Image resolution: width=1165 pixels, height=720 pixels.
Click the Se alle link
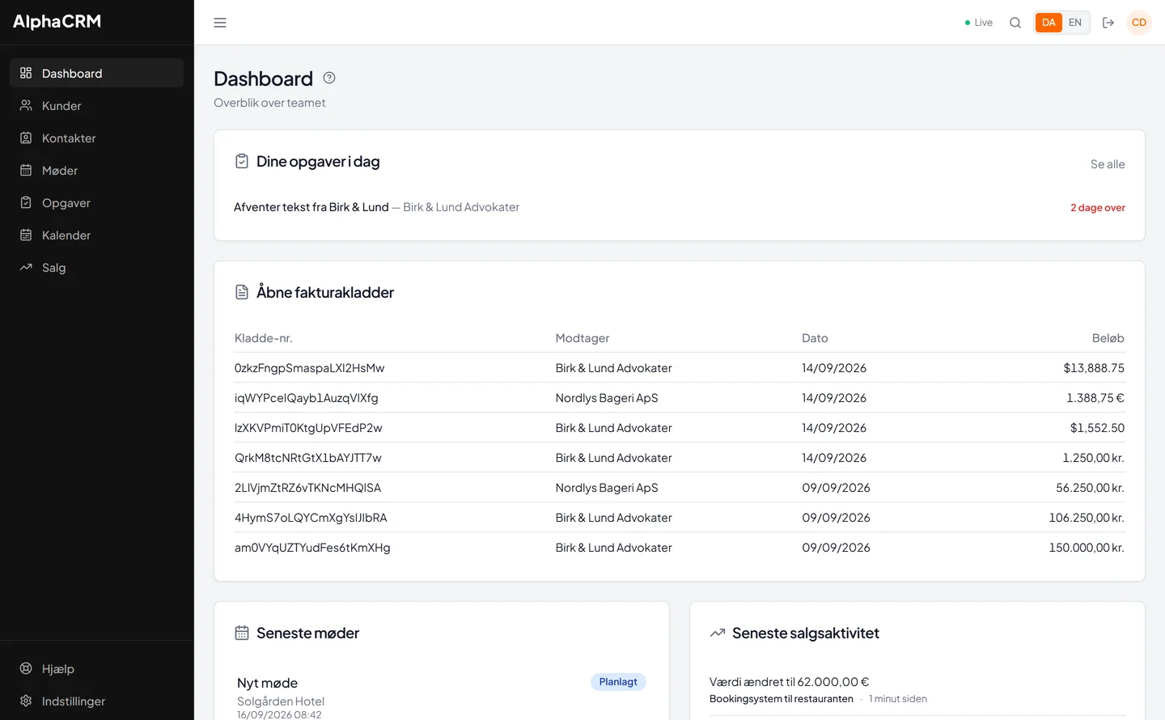click(1108, 164)
